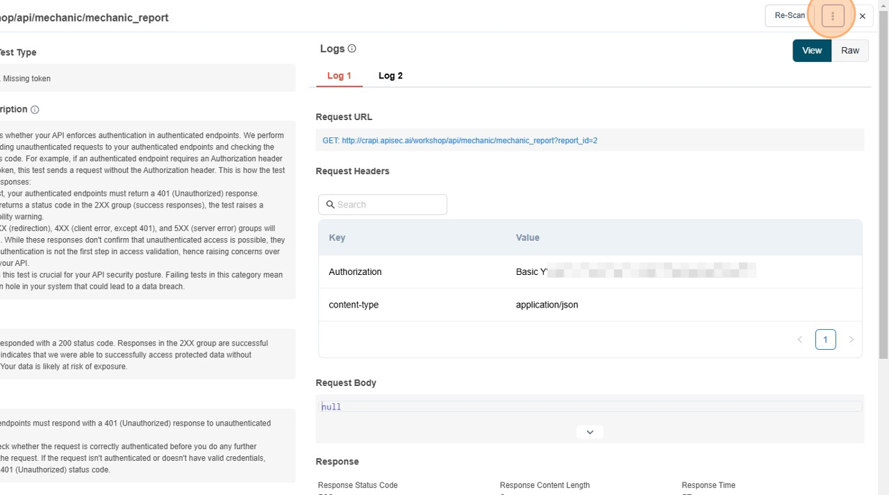Screen dimensions: 889x495
Task: Expand the Request Body section chevron
Action: tap(590, 432)
